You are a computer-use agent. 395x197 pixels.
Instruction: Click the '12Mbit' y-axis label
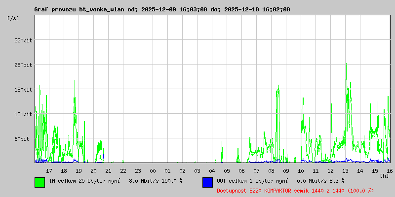23,114
